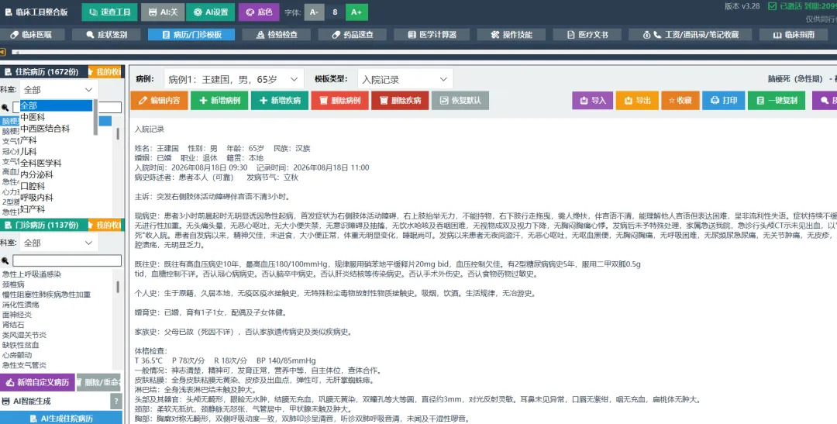Click AI设置 gear button
837x424 pixels.
click(210, 12)
